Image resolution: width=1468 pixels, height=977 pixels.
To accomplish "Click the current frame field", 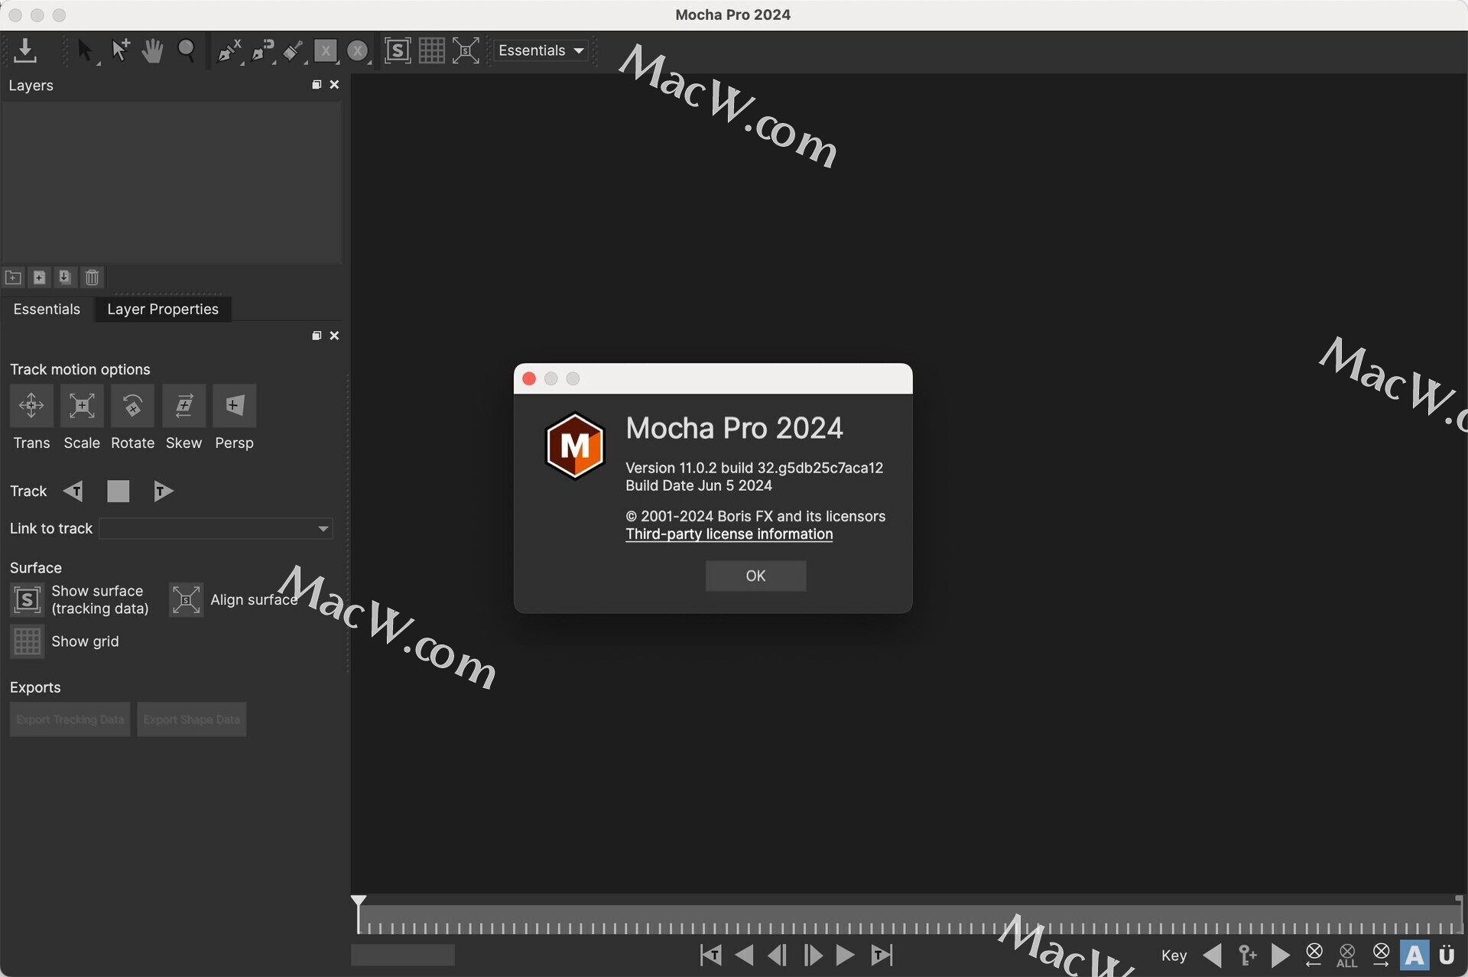I will [x=403, y=955].
